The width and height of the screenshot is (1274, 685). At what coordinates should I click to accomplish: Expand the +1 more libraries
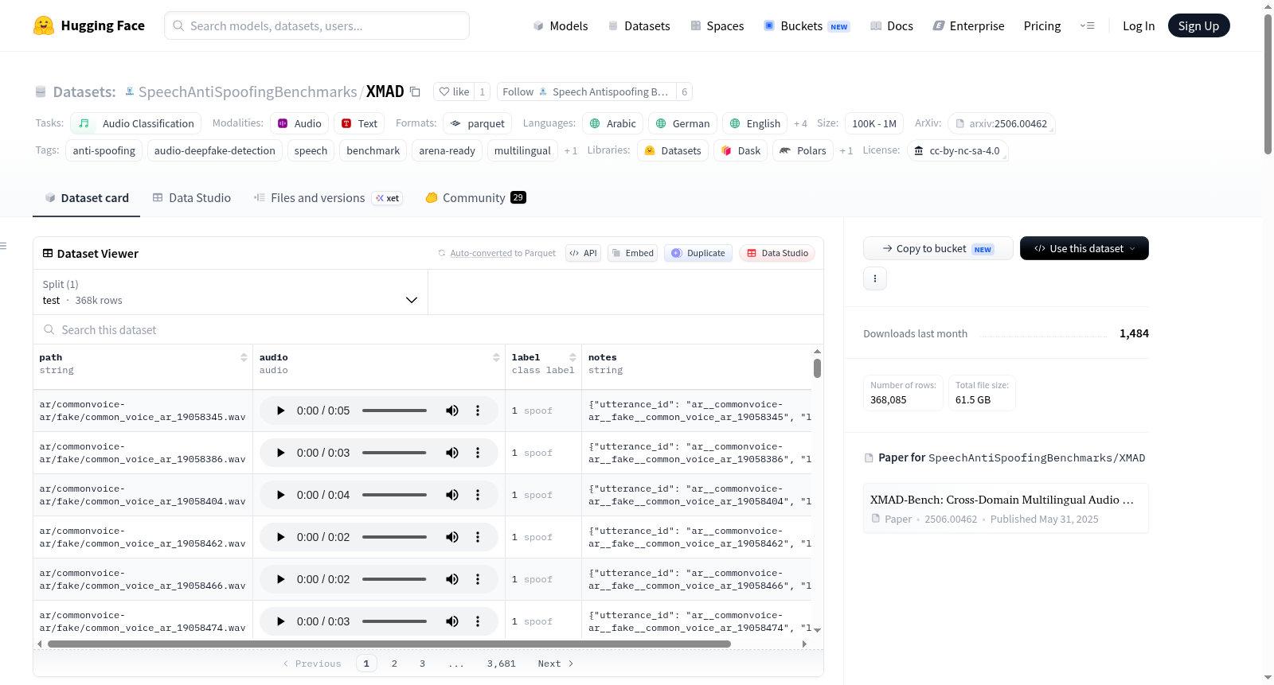pyautogui.click(x=846, y=151)
